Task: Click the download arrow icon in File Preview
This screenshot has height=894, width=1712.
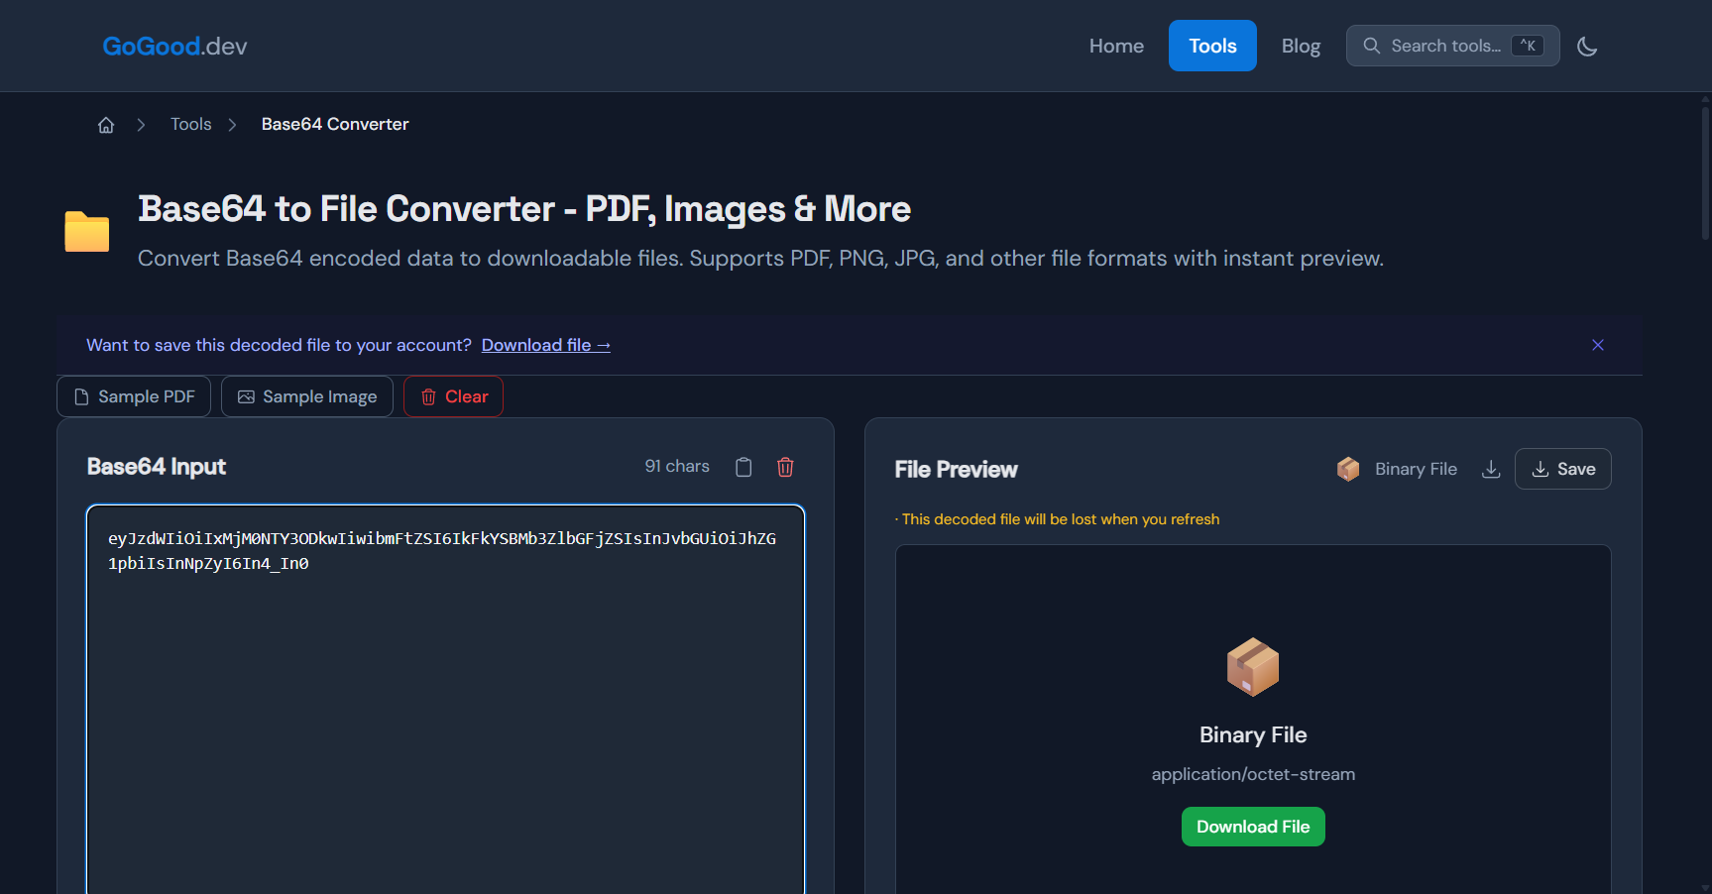Action: [x=1491, y=469]
